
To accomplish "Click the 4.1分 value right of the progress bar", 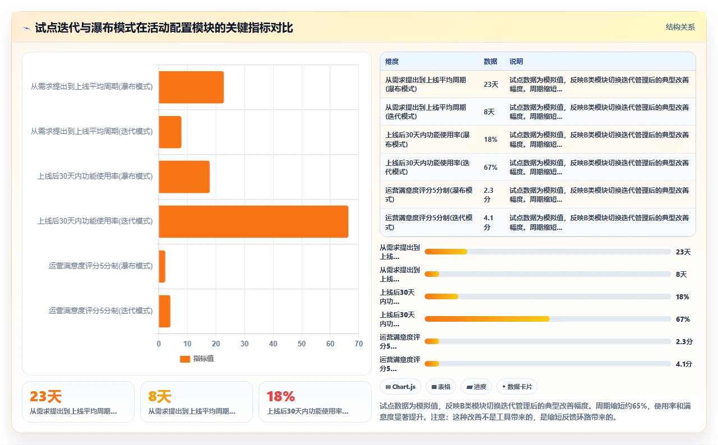I will click(684, 364).
